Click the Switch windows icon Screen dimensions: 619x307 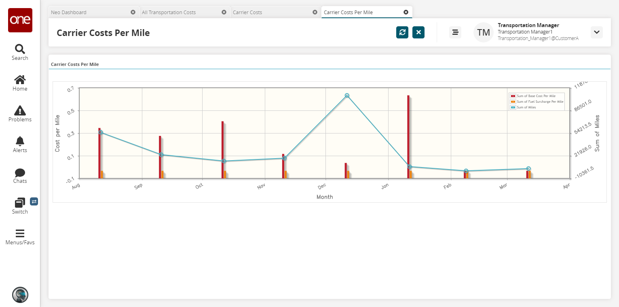(20, 206)
